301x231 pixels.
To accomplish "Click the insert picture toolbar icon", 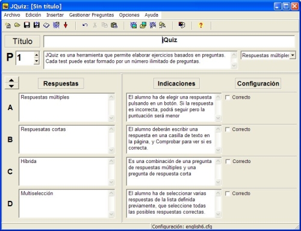I will coord(134,25).
